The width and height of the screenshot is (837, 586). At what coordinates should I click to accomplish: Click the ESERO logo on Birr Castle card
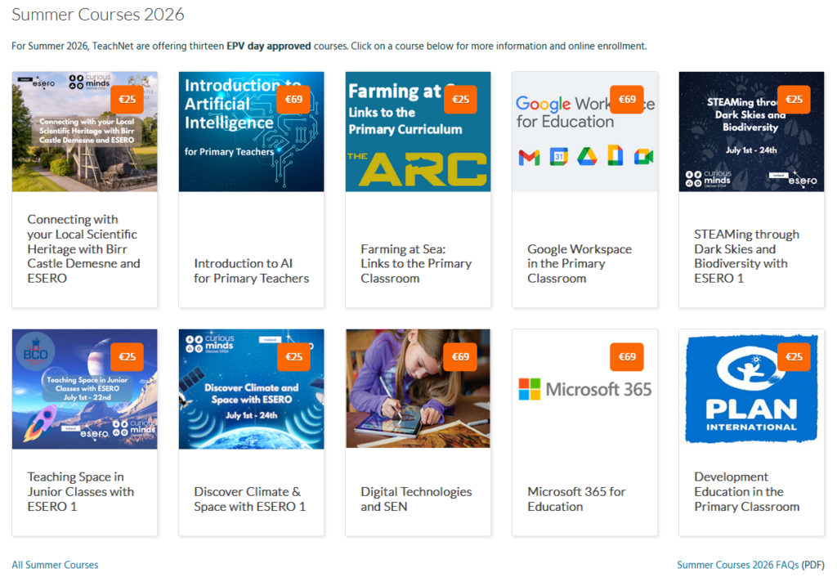pyautogui.click(x=43, y=83)
